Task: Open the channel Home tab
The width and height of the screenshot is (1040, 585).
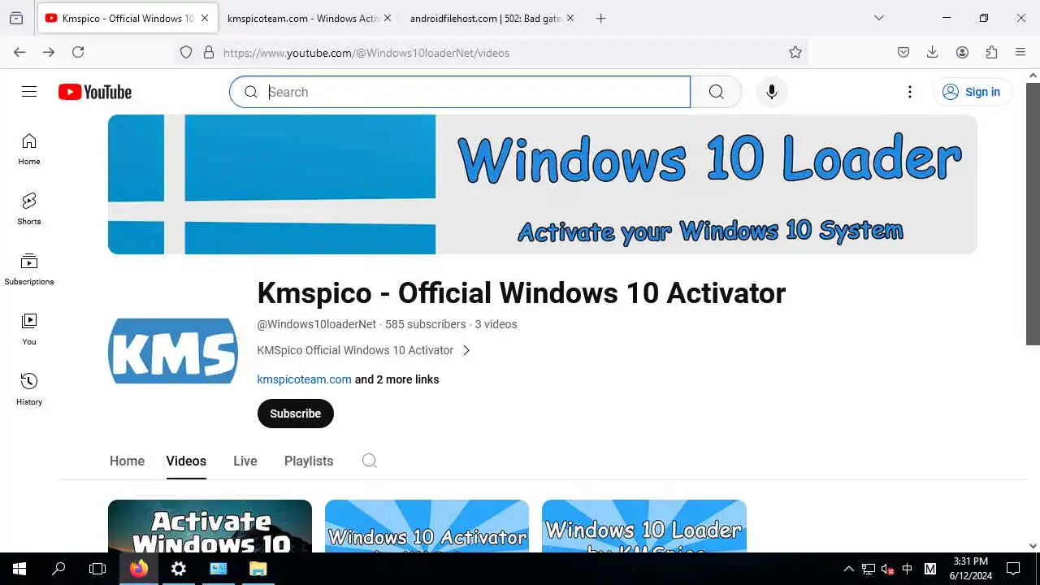Action: [x=127, y=461]
